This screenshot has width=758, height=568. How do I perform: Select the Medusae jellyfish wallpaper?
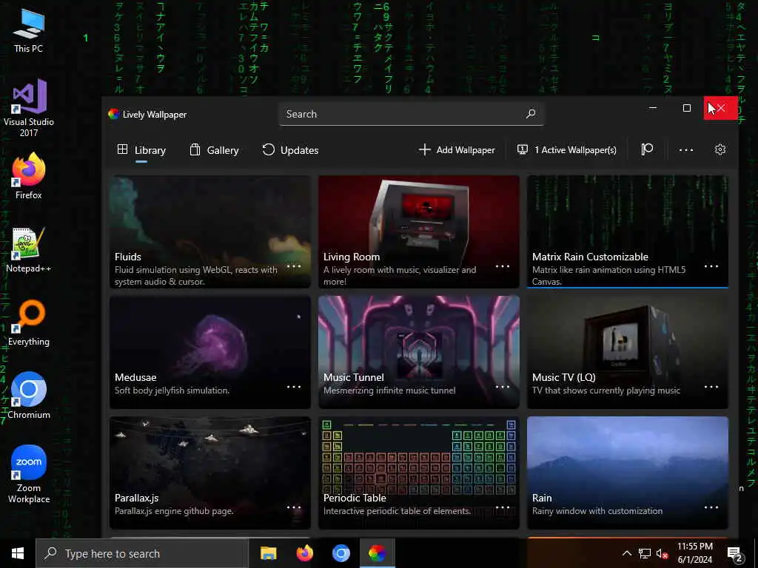point(209,352)
